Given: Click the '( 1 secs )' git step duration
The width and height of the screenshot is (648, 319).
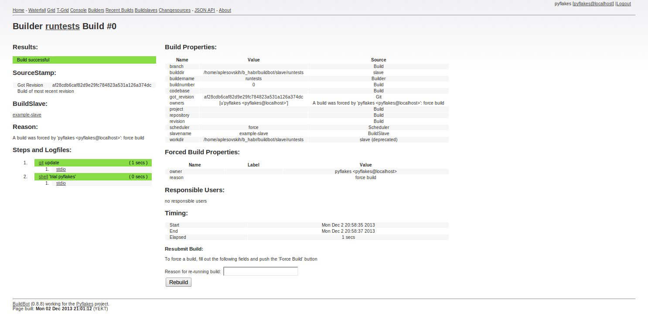Looking at the screenshot, I should [x=138, y=163].
